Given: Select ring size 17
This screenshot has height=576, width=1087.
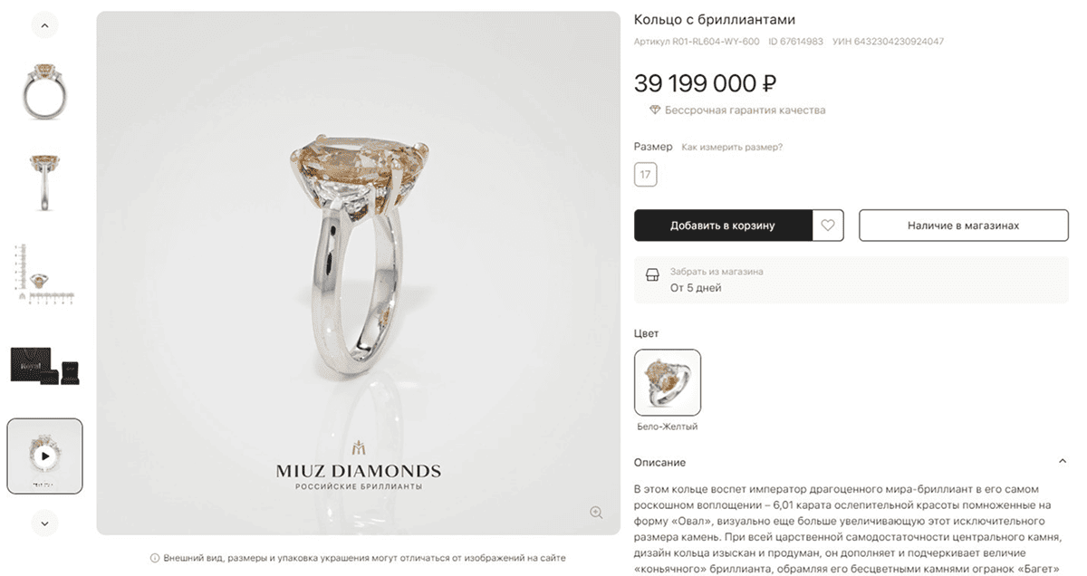Looking at the screenshot, I should (x=645, y=174).
